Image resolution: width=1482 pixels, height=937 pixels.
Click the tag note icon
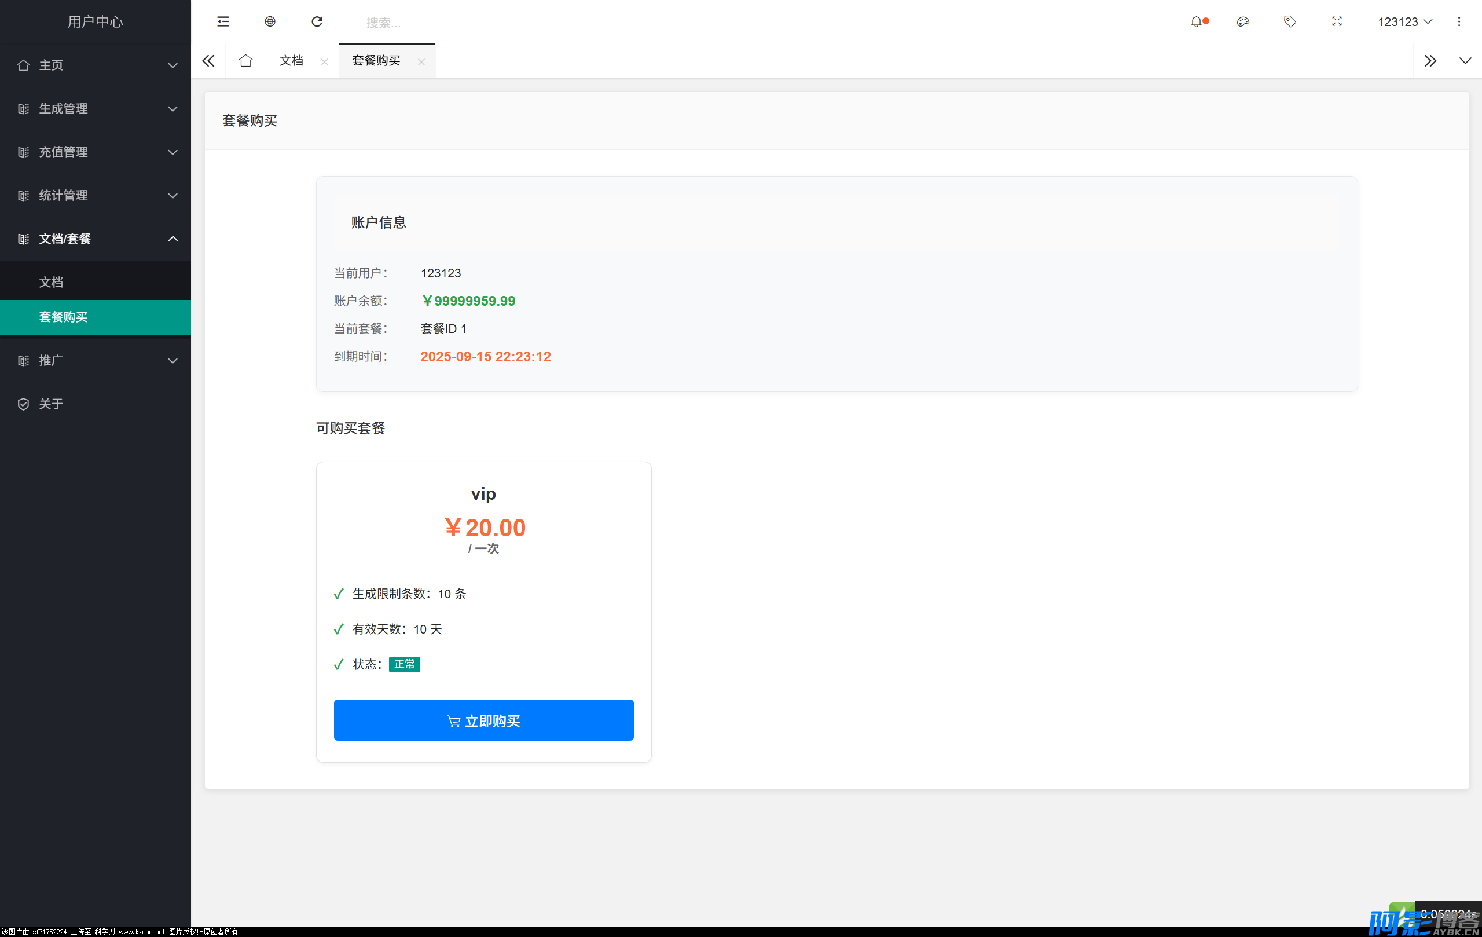[x=1289, y=21]
